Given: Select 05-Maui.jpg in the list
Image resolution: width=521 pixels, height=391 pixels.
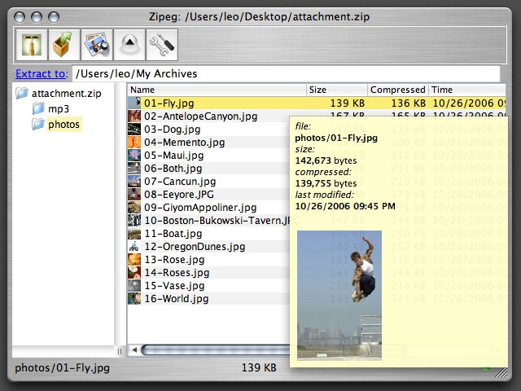Looking at the screenshot, I should (x=173, y=156).
